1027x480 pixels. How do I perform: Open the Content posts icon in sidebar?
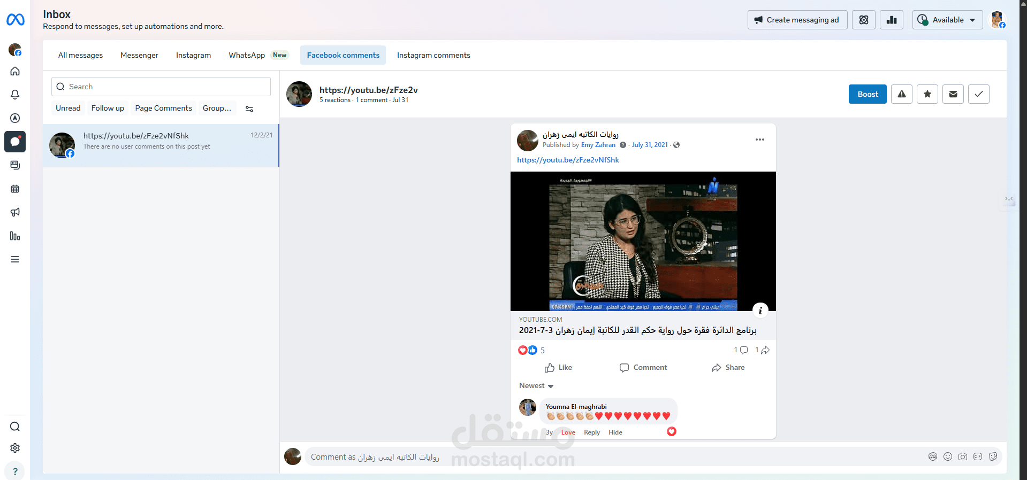pyautogui.click(x=15, y=165)
